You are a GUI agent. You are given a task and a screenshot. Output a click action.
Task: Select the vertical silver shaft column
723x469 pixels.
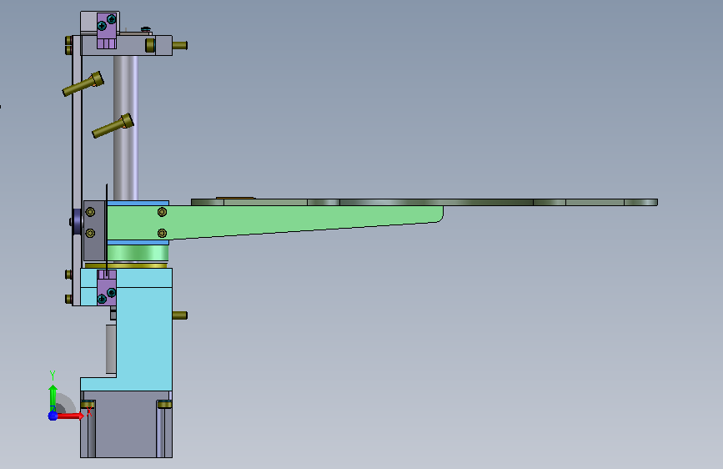click(x=125, y=127)
